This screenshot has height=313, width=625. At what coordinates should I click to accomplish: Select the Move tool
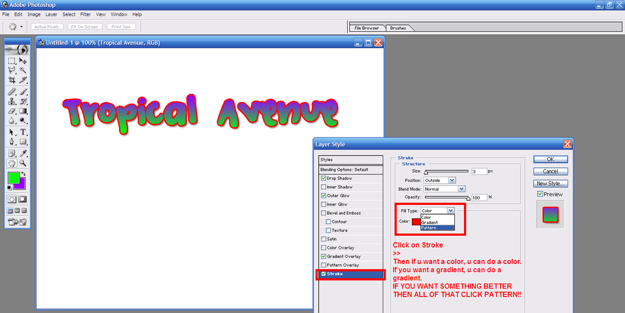point(23,61)
